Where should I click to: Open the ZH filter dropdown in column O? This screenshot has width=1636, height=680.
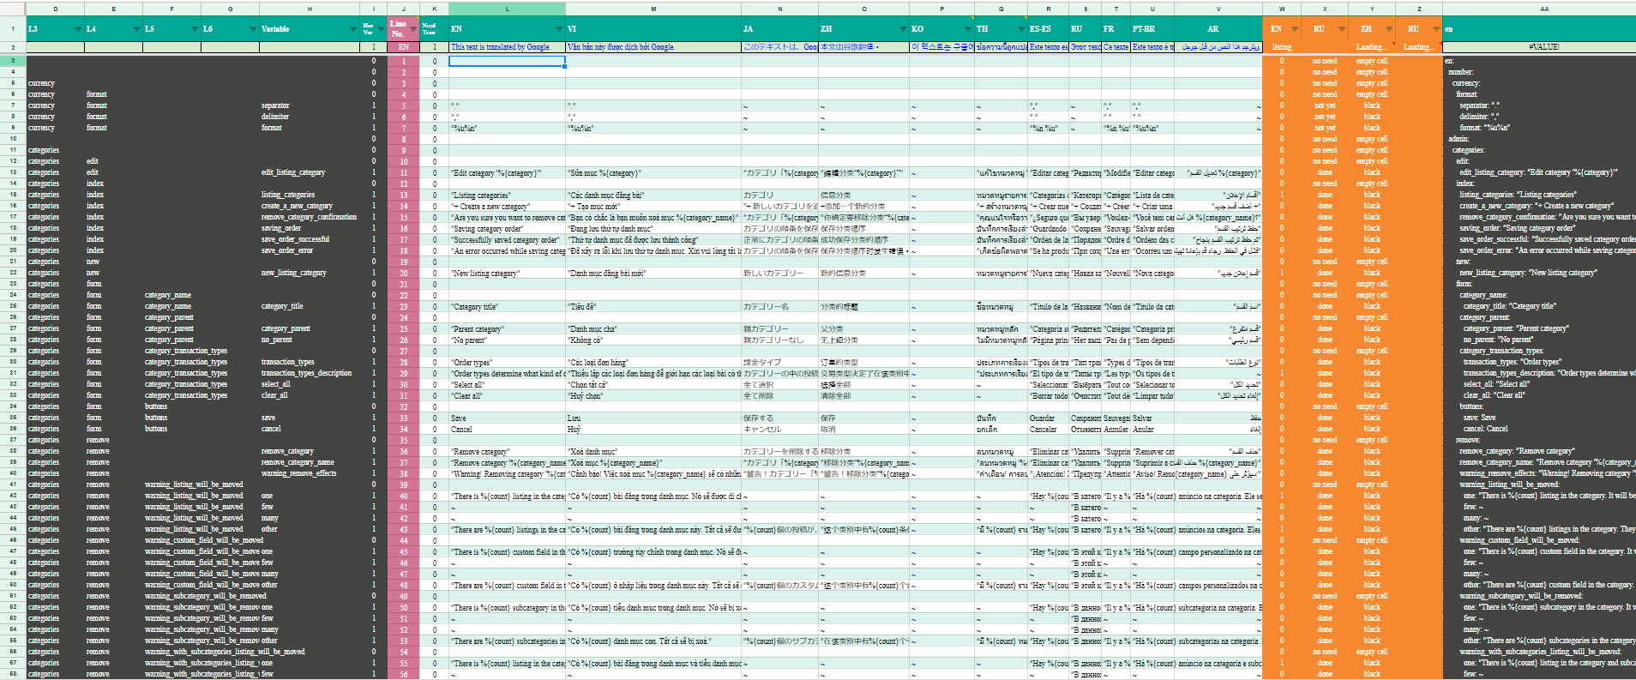click(902, 29)
